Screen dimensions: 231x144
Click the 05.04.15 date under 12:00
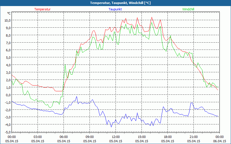tap(116, 141)
